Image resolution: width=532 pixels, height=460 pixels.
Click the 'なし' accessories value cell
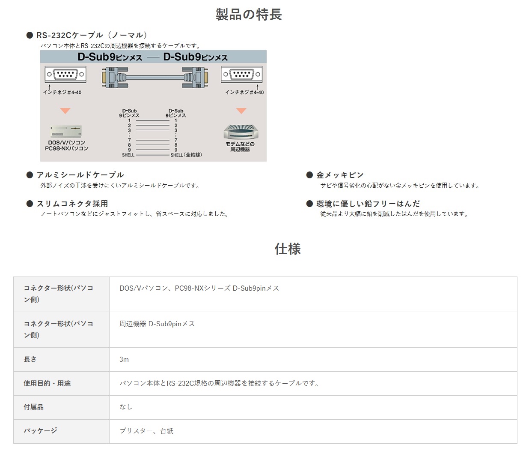coord(313,407)
